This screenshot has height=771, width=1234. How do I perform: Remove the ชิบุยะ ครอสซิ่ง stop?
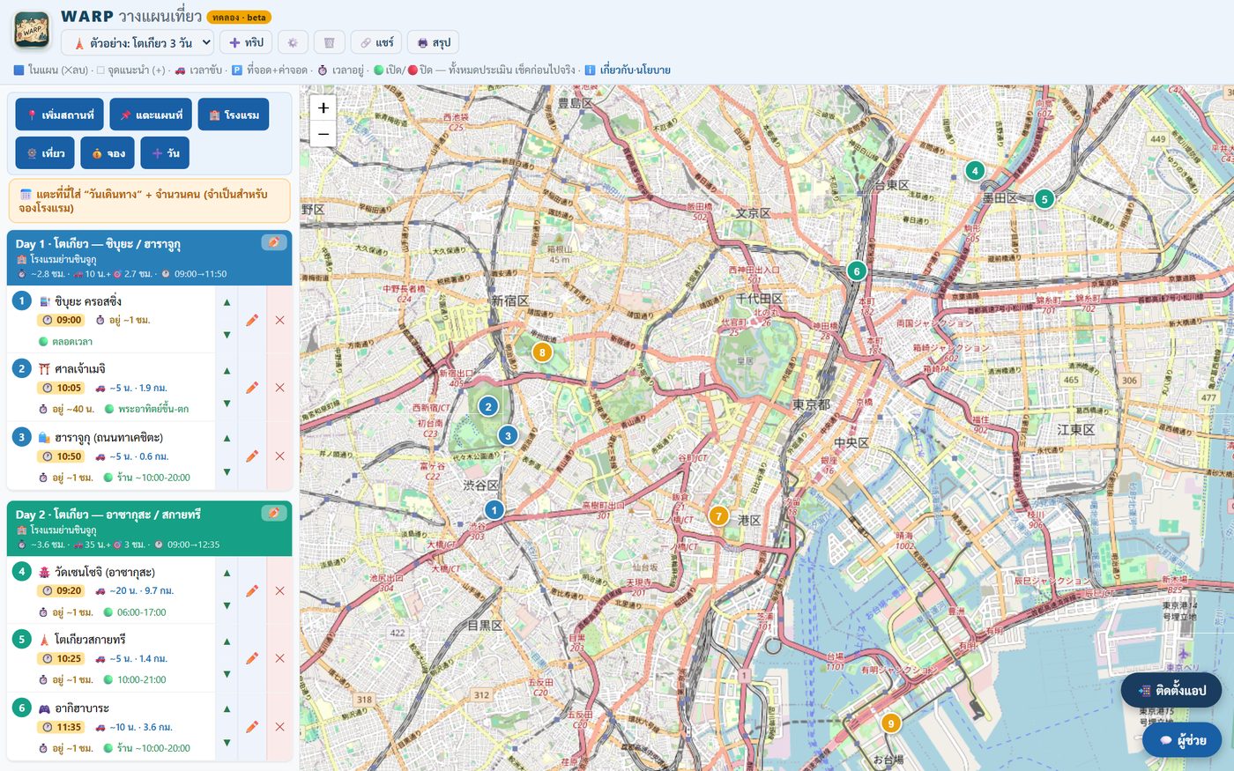point(279,320)
